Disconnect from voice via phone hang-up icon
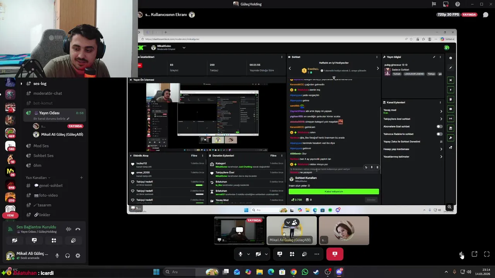The width and height of the screenshot is (495, 278). point(78,229)
